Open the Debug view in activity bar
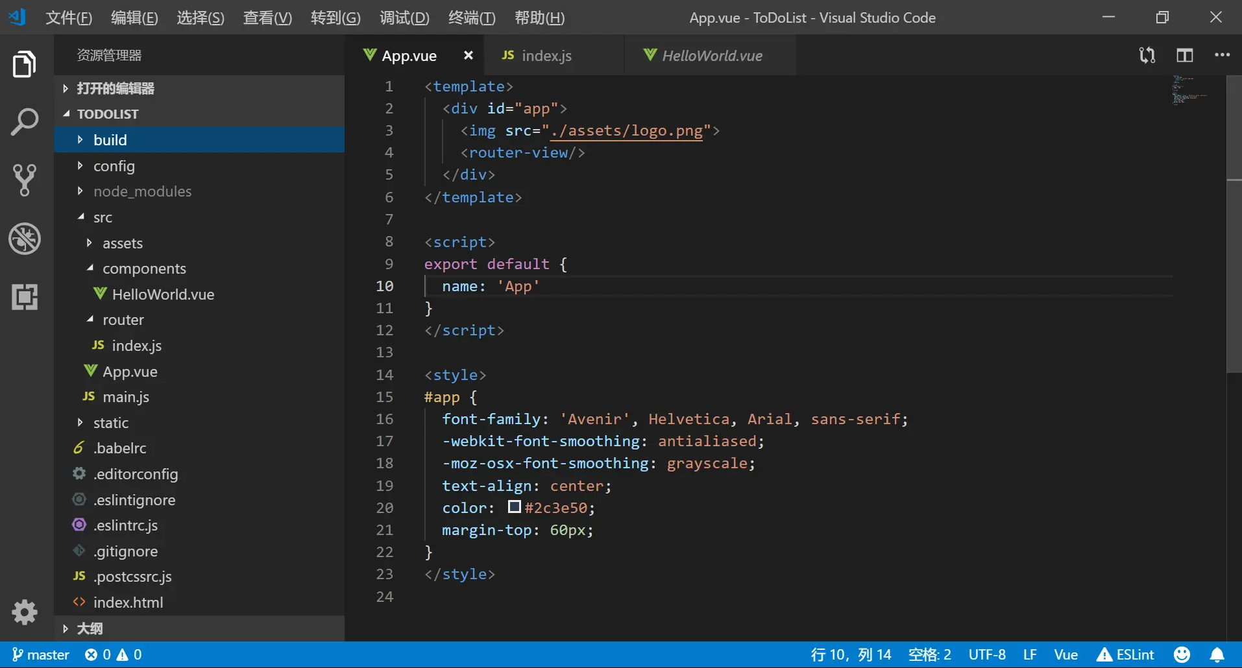 point(25,239)
